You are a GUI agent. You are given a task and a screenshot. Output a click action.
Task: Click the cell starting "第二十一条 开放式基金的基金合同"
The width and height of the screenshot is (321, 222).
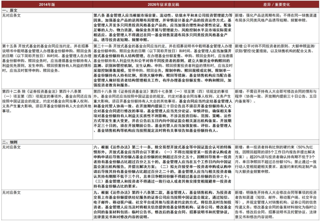coord(163,66)
